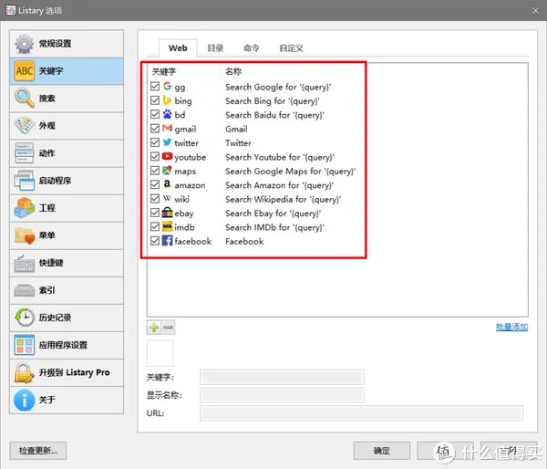Click the 检查更新... button
This screenshot has width=547, height=469.
click(38, 451)
